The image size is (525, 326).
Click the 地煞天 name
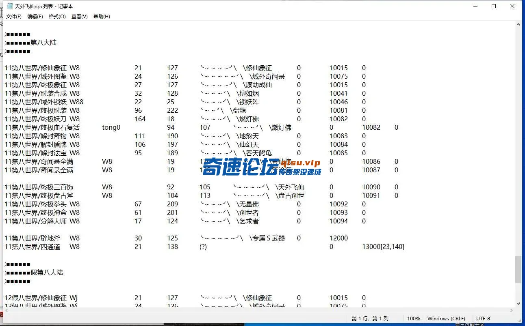pyautogui.click(x=249, y=136)
